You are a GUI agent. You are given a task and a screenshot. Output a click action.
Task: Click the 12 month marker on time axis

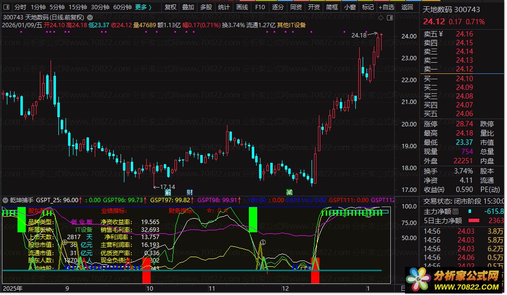285,289
